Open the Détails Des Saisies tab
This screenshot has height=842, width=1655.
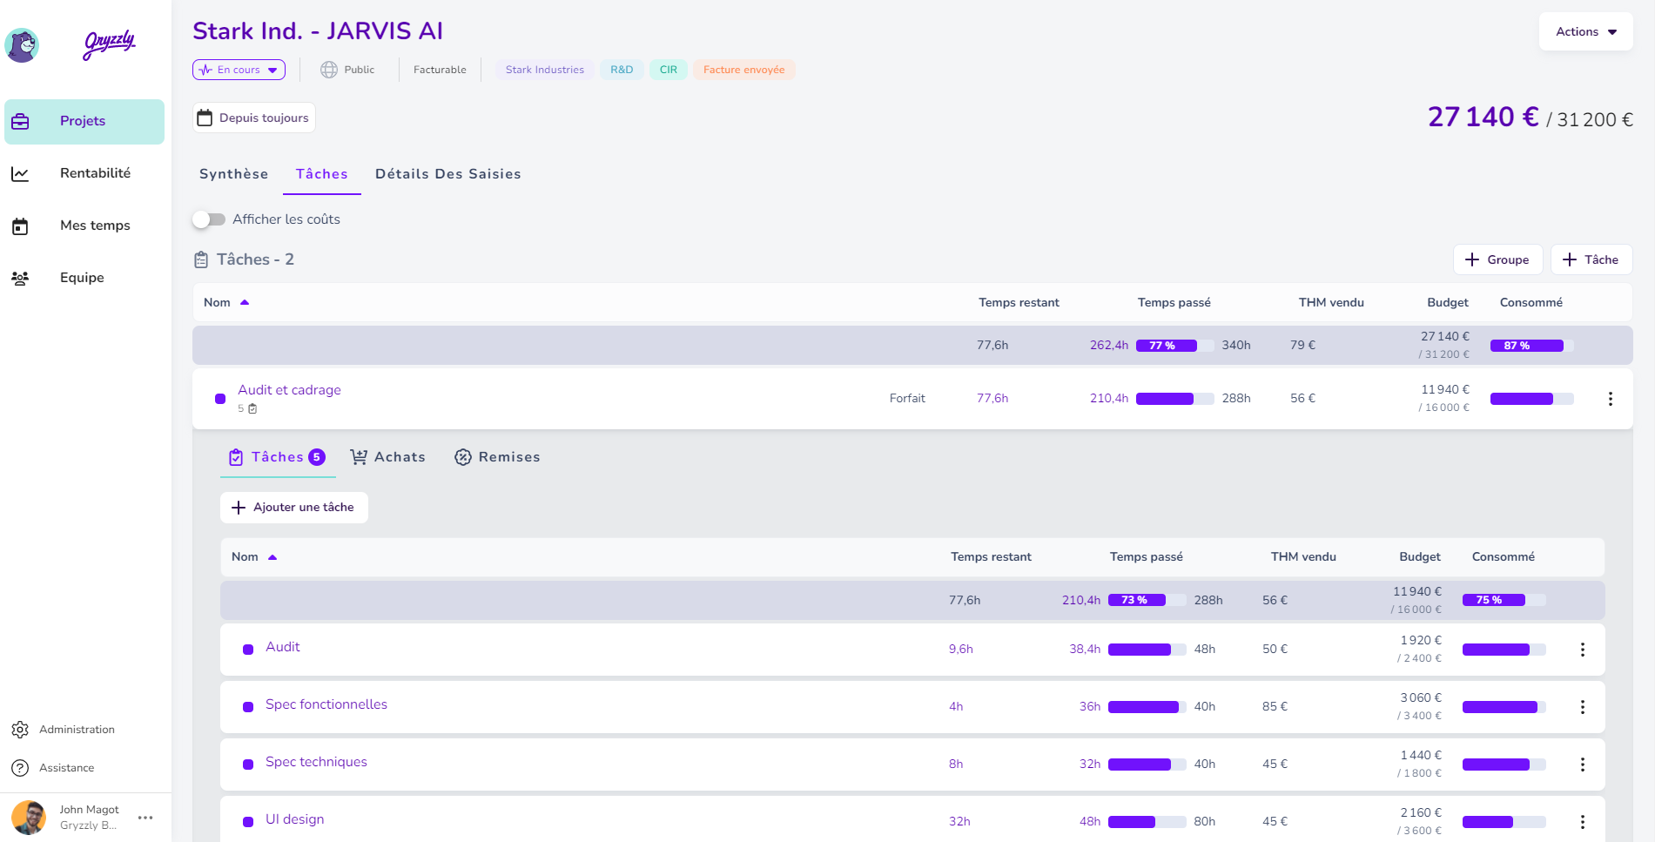(x=447, y=174)
